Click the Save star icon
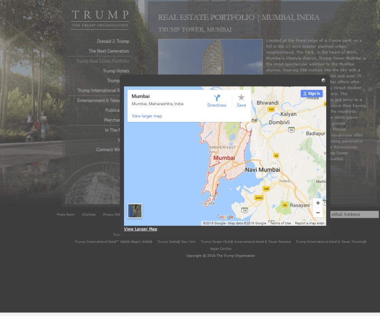This screenshot has height=316, width=380. pos(241,98)
